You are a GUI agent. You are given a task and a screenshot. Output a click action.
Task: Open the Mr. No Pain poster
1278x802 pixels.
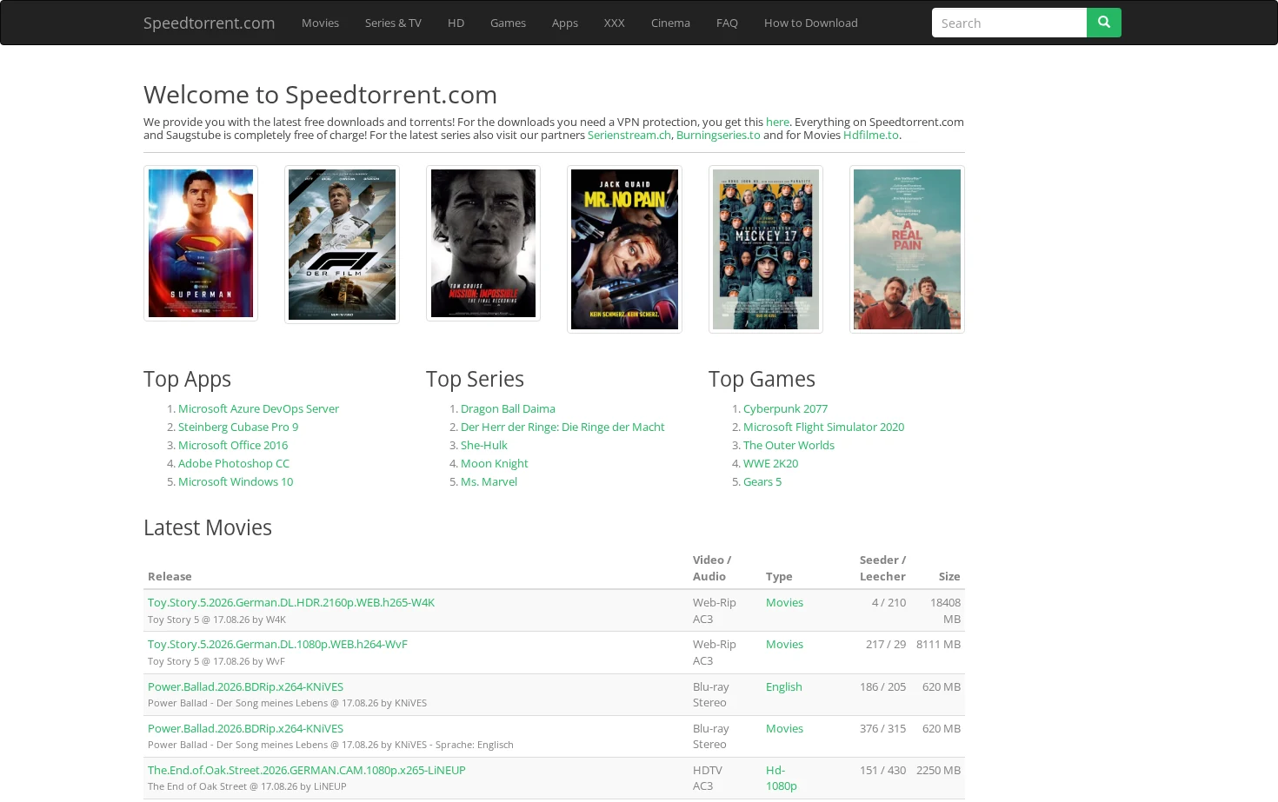click(x=624, y=249)
